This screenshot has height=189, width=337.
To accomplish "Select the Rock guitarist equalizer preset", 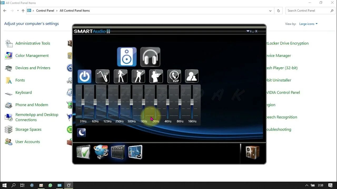I will click(138, 76).
